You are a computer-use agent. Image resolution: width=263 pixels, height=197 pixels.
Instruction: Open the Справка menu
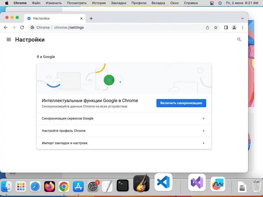(191, 3)
